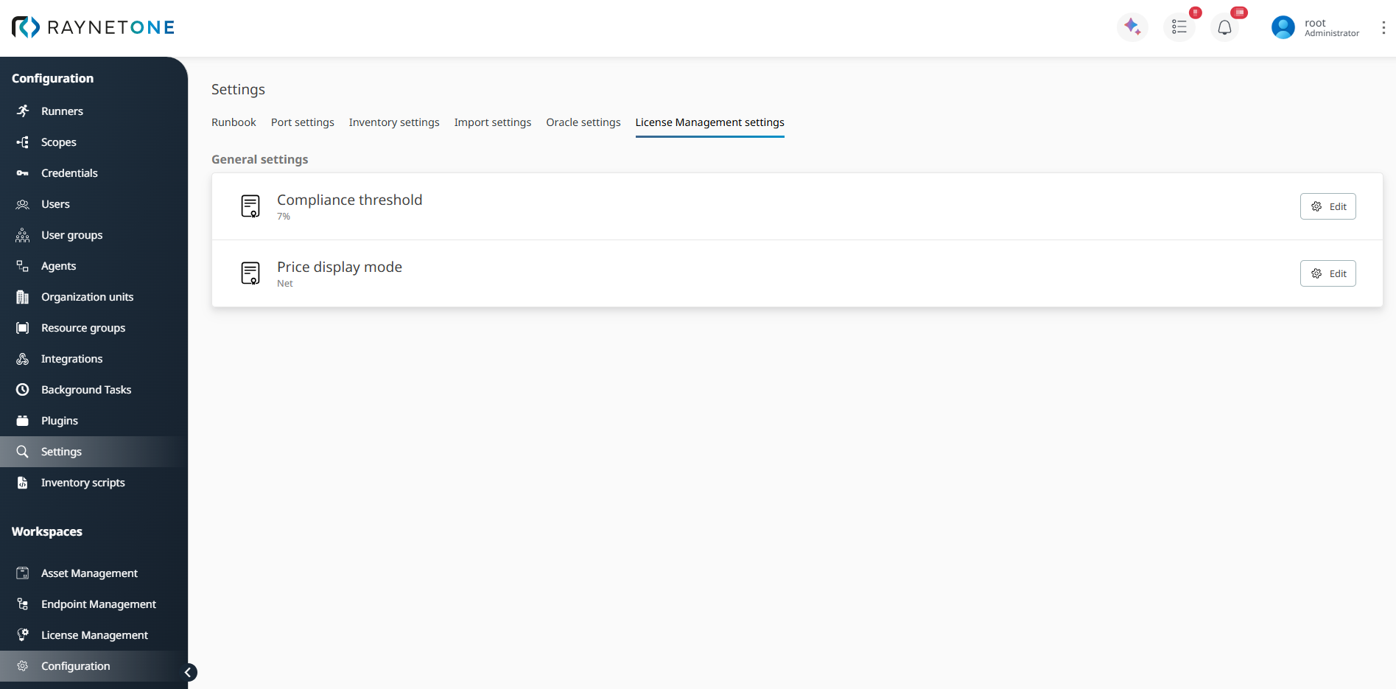
Task: Switch to the Inventory settings tab
Action: click(x=394, y=122)
